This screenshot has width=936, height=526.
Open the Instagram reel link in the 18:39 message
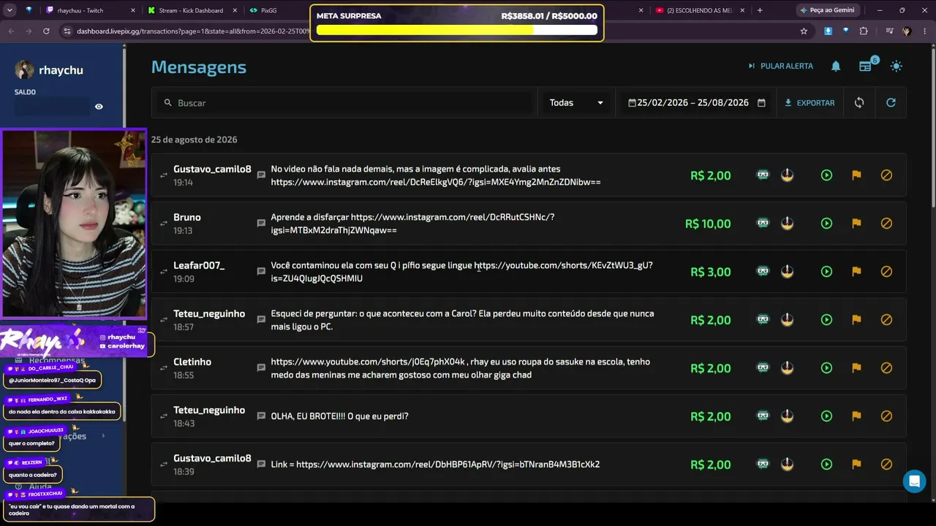(x=448, y=465)
